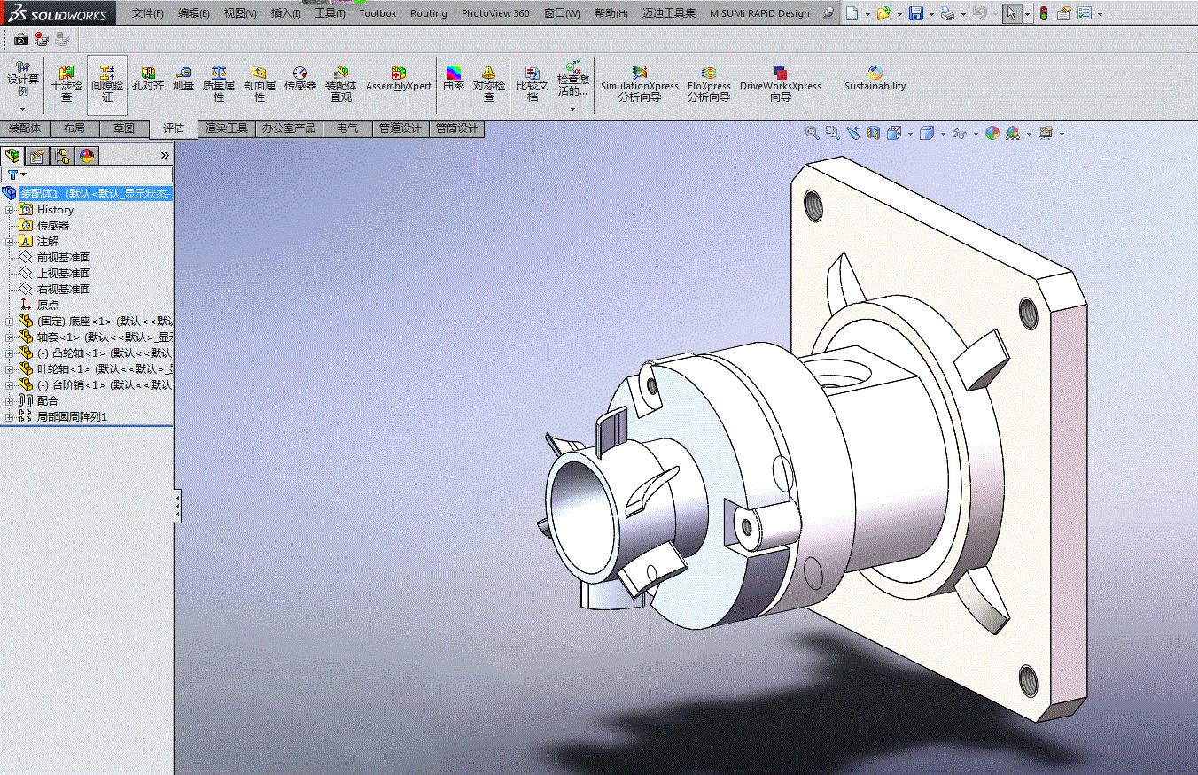Click the panel collapse handle on tree edge

[x=178, y=506]
